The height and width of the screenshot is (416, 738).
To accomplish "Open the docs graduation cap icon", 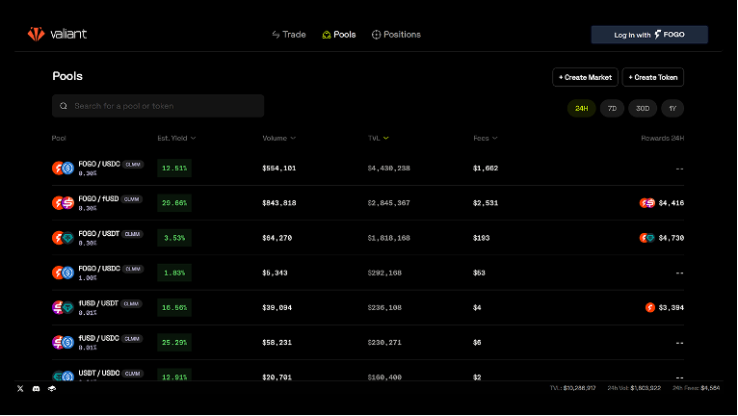I will (51, 388).
